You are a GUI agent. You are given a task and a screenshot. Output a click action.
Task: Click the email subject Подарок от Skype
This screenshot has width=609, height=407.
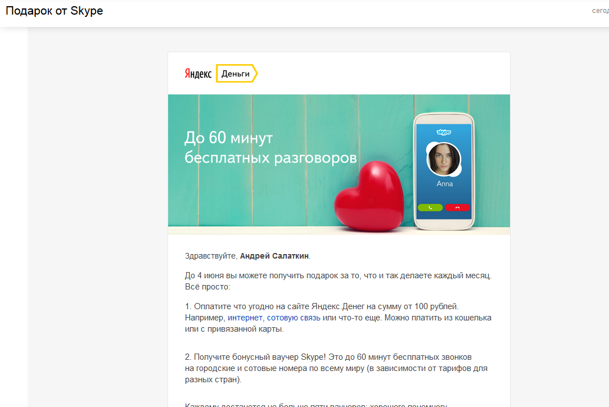[x=55, y=11]
